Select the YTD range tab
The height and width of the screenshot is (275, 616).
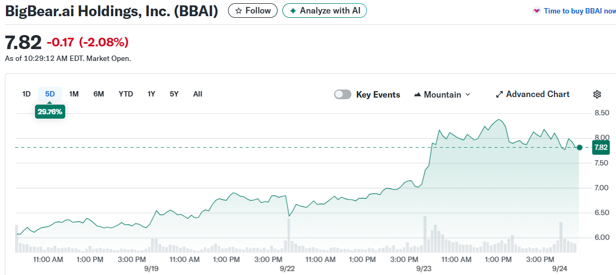126,94
